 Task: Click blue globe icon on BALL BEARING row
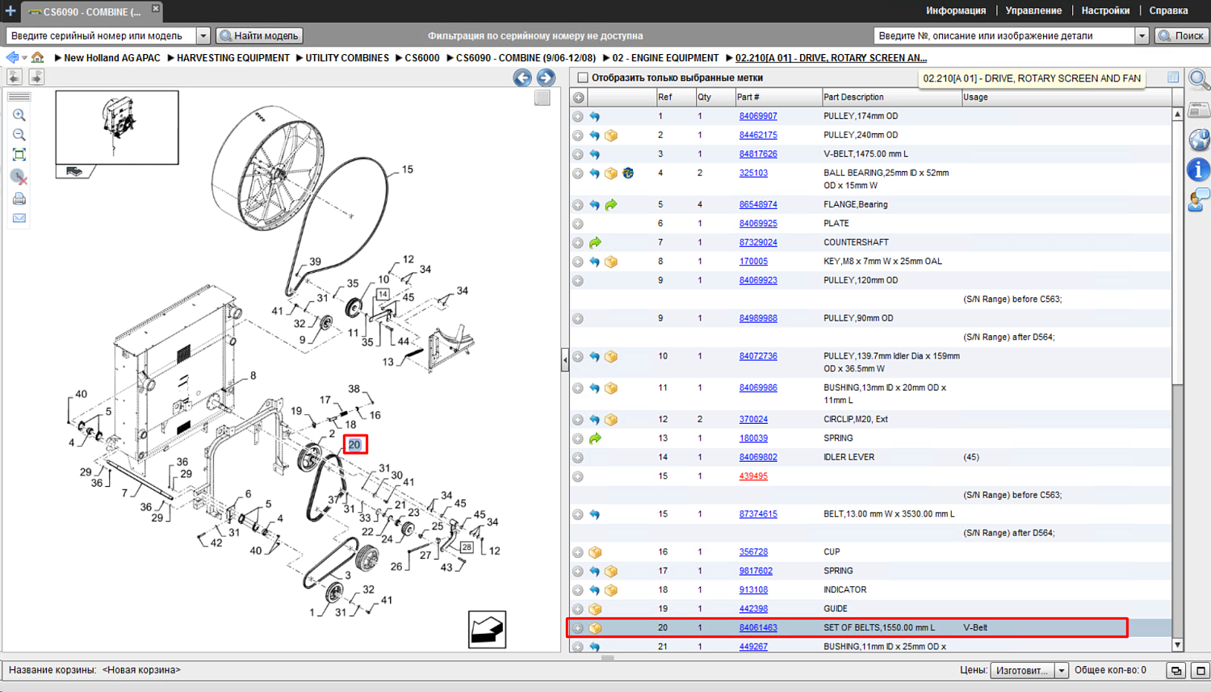click(x=627, y=173)
